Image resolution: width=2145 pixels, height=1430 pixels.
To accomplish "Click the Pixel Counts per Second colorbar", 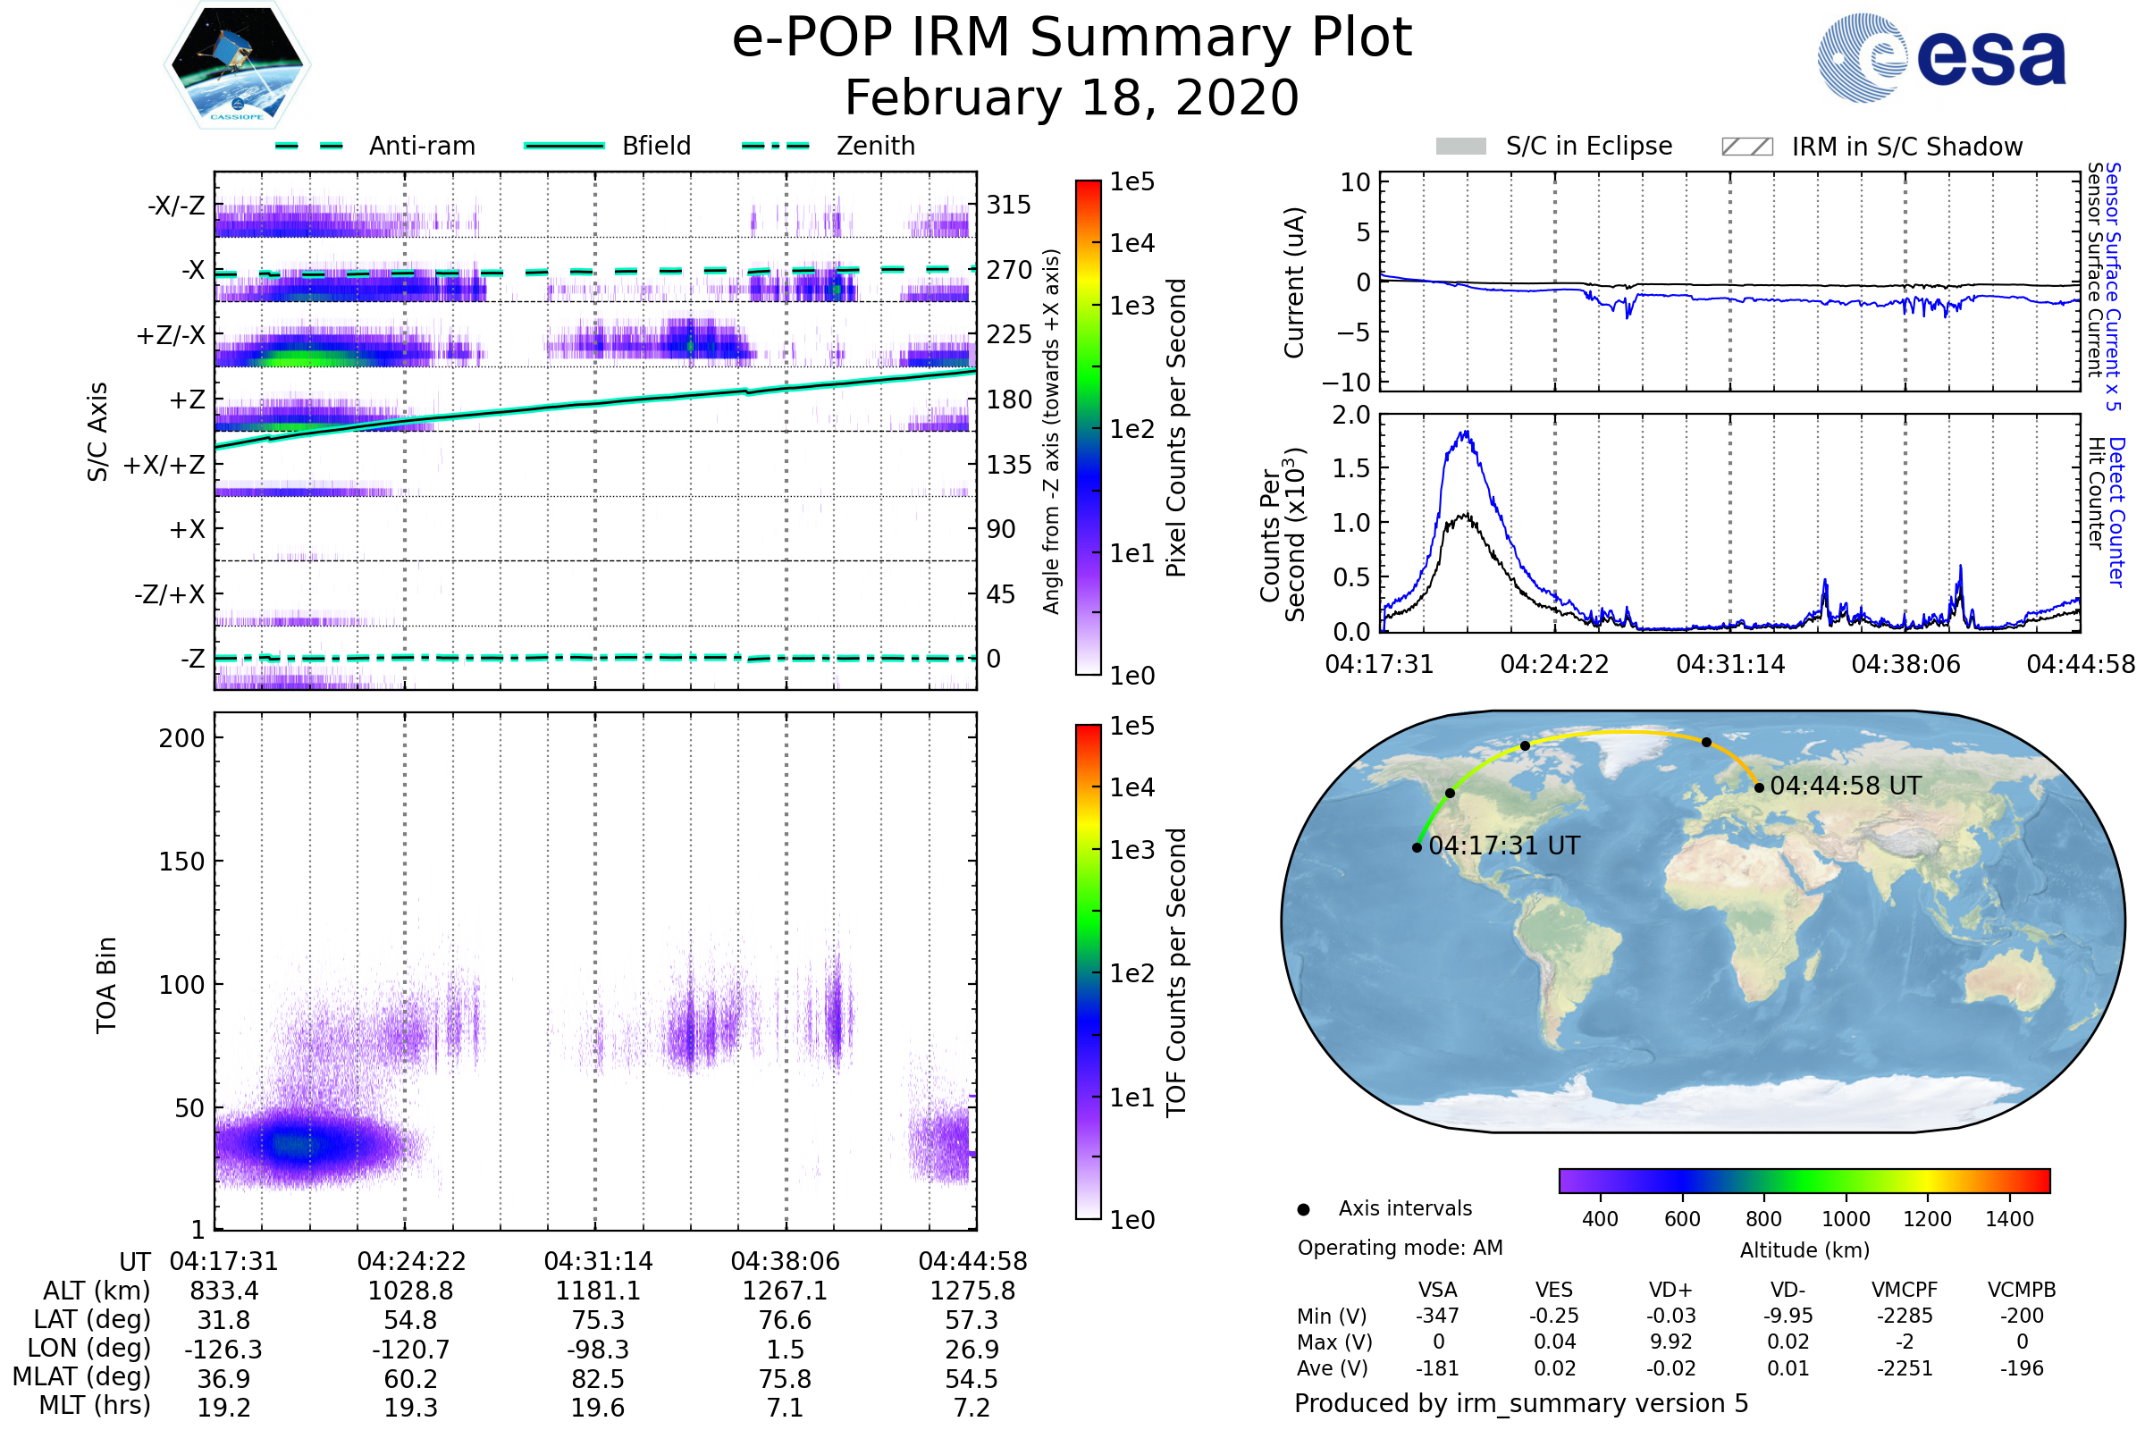I will tap(1088, 427).
